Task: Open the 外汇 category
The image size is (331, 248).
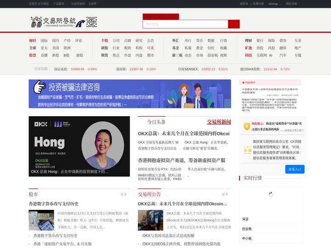Action: 176,40
